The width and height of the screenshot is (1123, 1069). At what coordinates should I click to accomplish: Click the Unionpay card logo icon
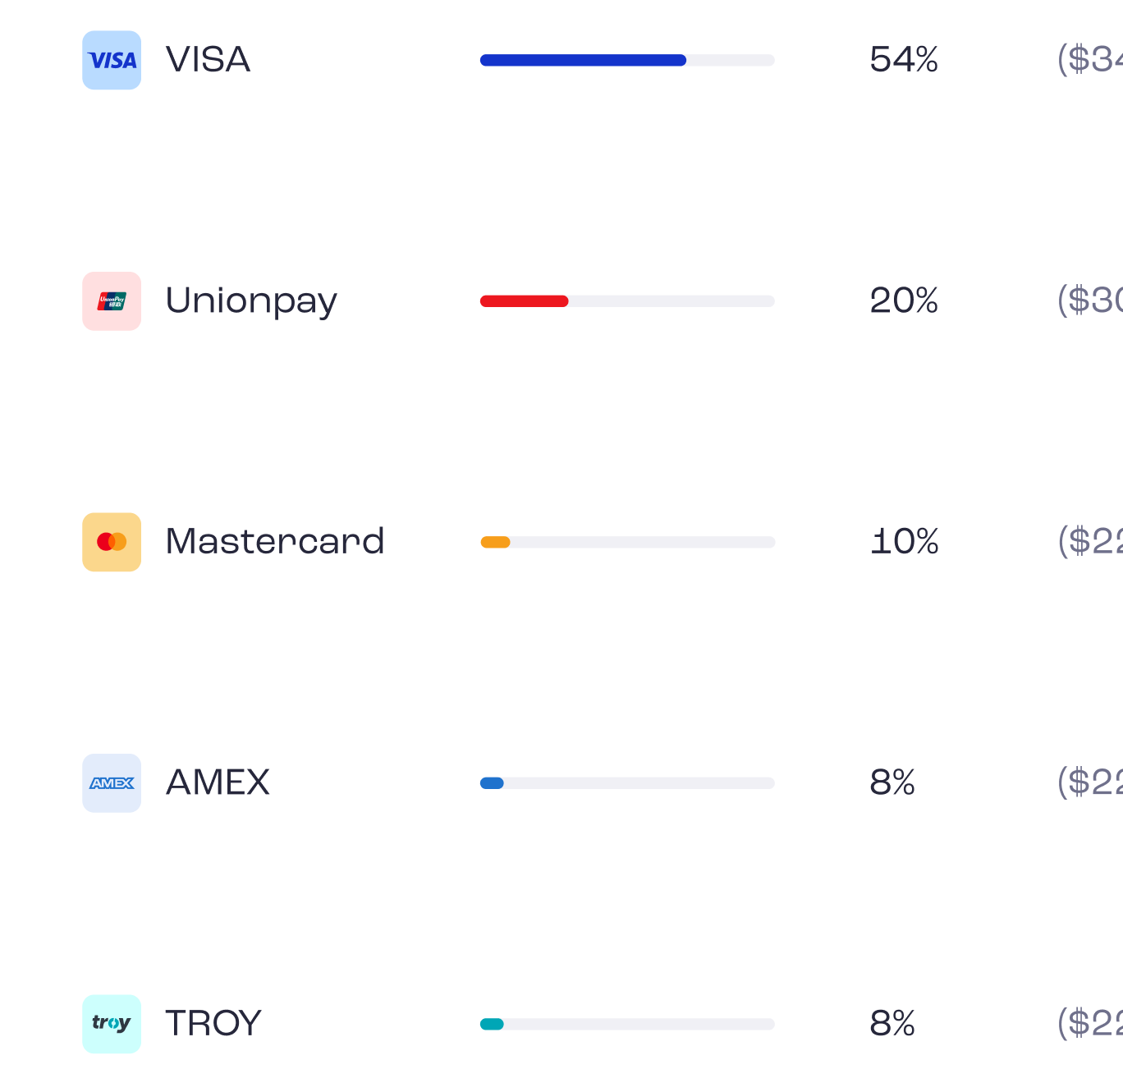[x=112, y=301]
